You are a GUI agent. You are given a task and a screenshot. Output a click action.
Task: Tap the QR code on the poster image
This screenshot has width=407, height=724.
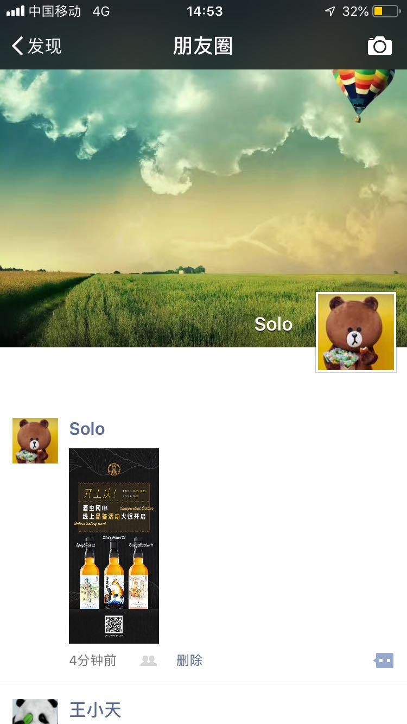tap(114, 625)
